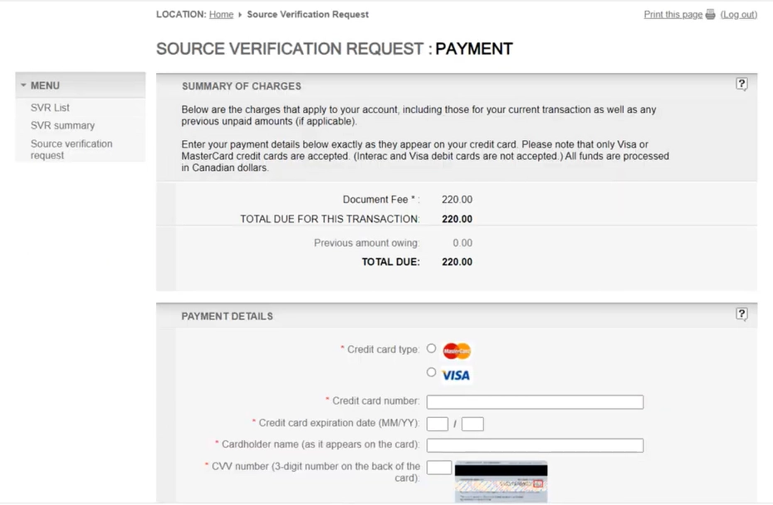Click the expiration month (MM) field
773x505 pixels.
(437, 425)
